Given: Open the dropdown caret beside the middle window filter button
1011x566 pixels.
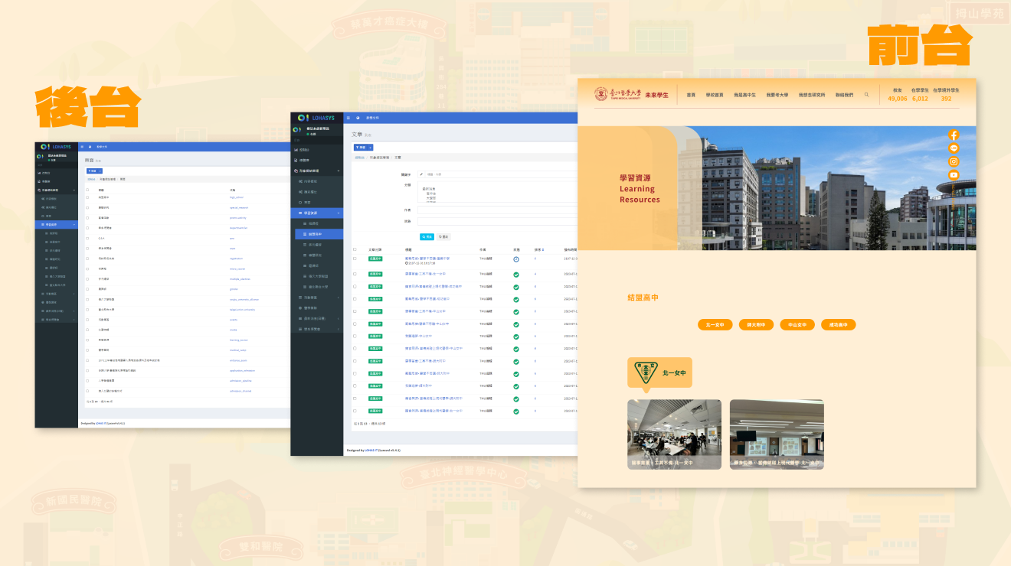Looking at the screenshot, I should (x=371, y=147).
